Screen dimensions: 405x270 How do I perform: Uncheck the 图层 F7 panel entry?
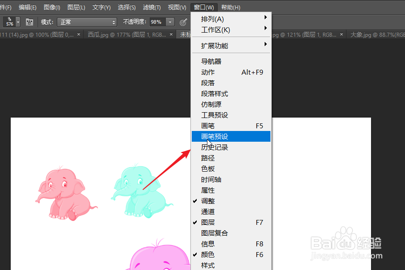coord(231,223)
